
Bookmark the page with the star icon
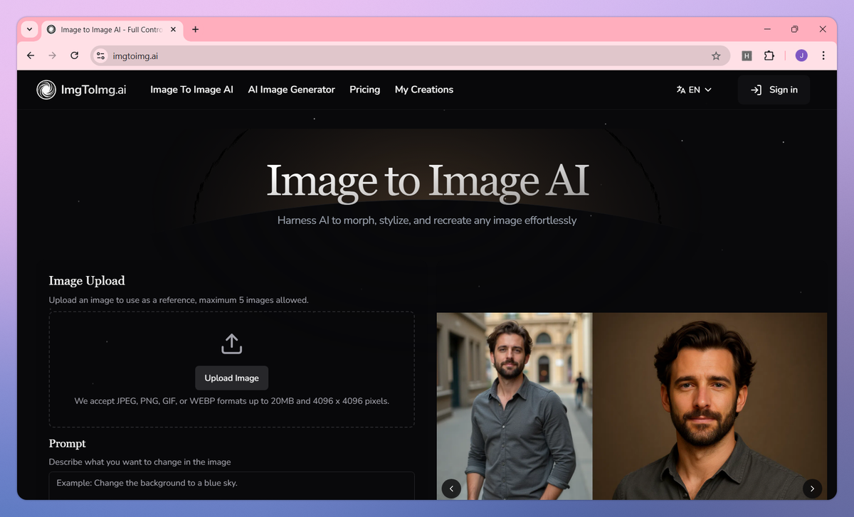(x=716, y=55)
